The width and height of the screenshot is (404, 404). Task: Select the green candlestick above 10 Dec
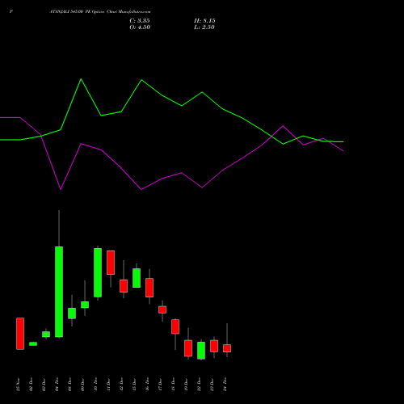coord(98,272)
